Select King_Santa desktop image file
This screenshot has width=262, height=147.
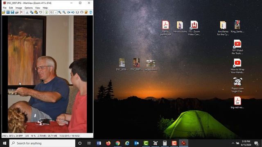coord(237,27)
